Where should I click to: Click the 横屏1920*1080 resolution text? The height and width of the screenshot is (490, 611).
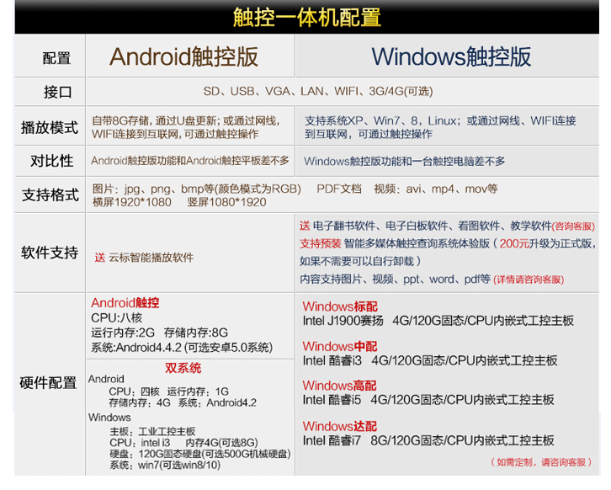pos(131,202)
